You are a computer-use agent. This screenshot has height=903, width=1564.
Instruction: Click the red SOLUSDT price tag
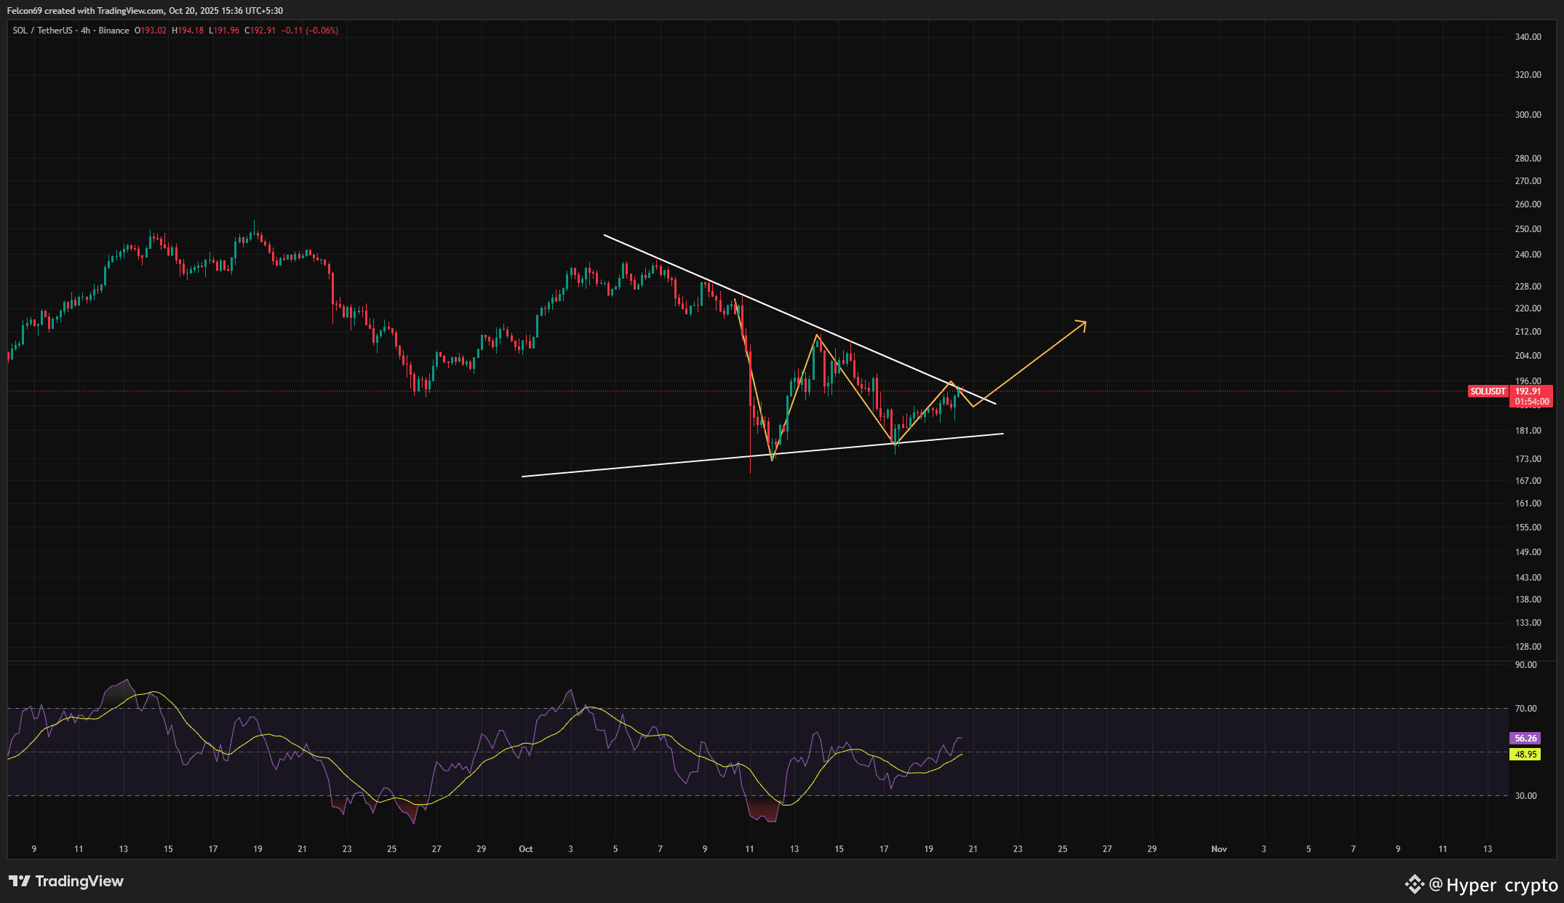pos(1488,391)
